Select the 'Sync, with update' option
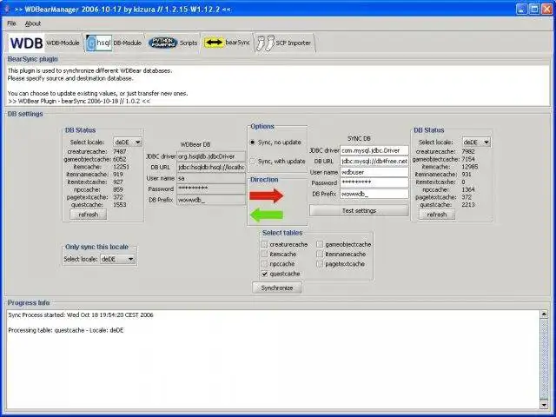This screenshot has height=417, width=556. pyautogui.click(x=277, y=161)
